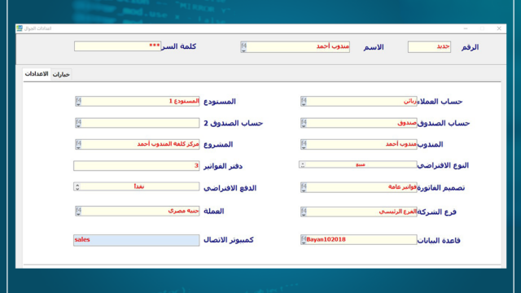Image resolution: width=521 pixels, height=293 pixels.
Task: Click the الدفع الافتراضي spinner arrows
Action: (77, 186)
